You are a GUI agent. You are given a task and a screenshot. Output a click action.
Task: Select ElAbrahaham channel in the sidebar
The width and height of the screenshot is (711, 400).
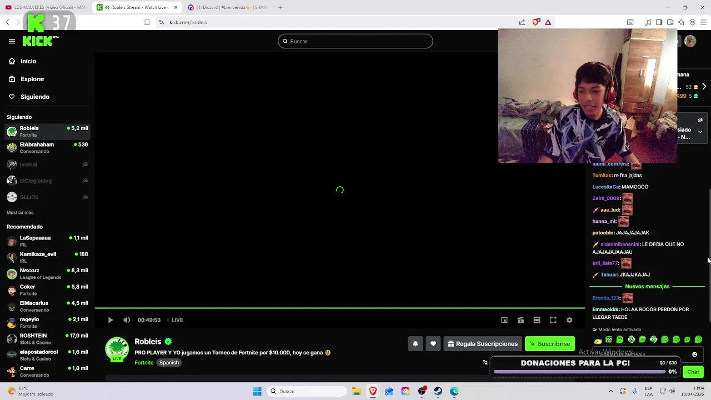point(47,148)
